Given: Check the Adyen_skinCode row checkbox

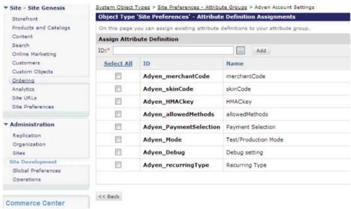Looking at the screenshot, I should point(118,89).
